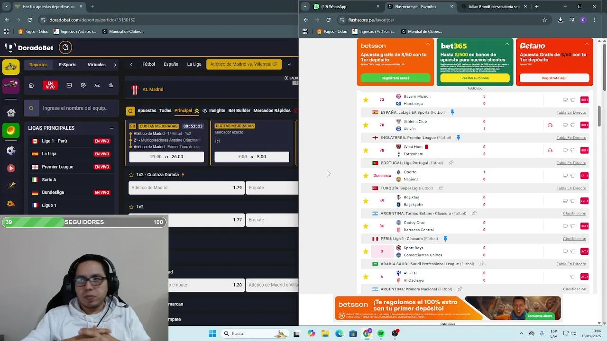Click bet365 Reciba su bono button
The width and height of the screenshot is (607, 341).
[x=475, y=78]
